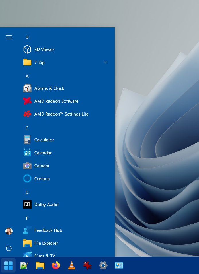Click the letter C section header
199x274 pixels.
pos(27,128)
